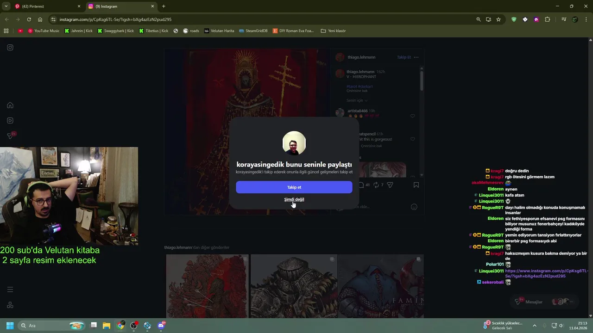Click the install app icon in address bar
593x333 pixels.
[x=488, y=19]
